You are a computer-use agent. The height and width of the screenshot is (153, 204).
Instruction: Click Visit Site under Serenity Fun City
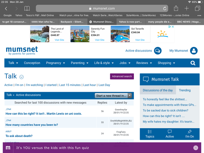coord(100,40)
